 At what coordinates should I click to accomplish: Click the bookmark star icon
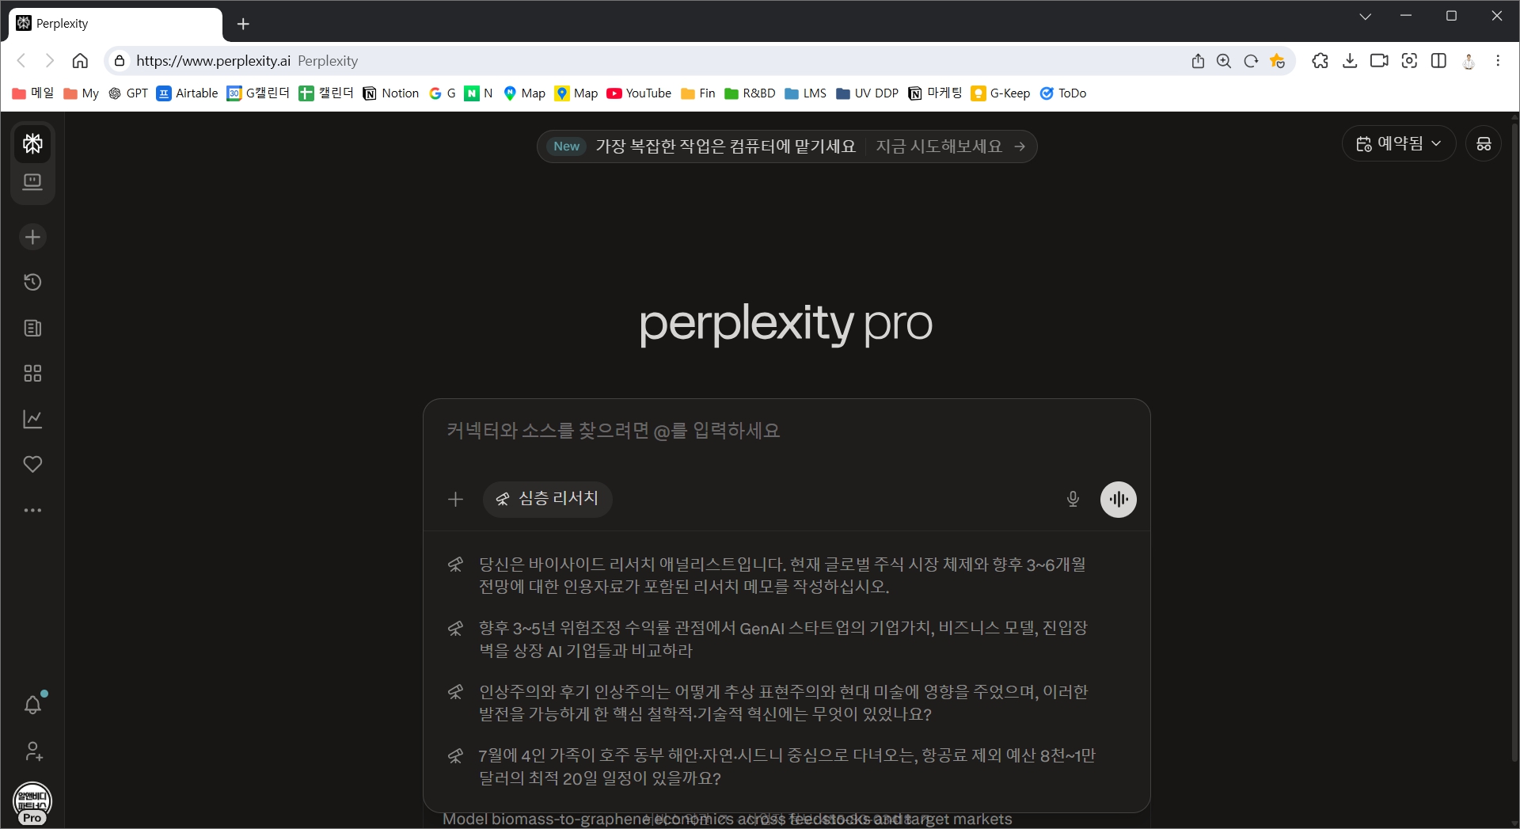pyautogui.click(x=1277, y=61)
